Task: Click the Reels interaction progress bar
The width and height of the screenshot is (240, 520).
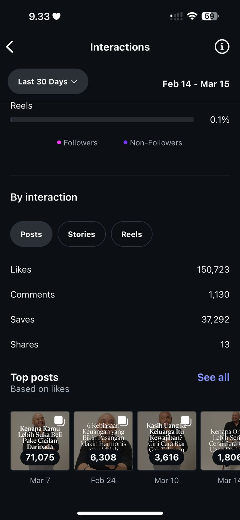Action: (x=102, y=120)
